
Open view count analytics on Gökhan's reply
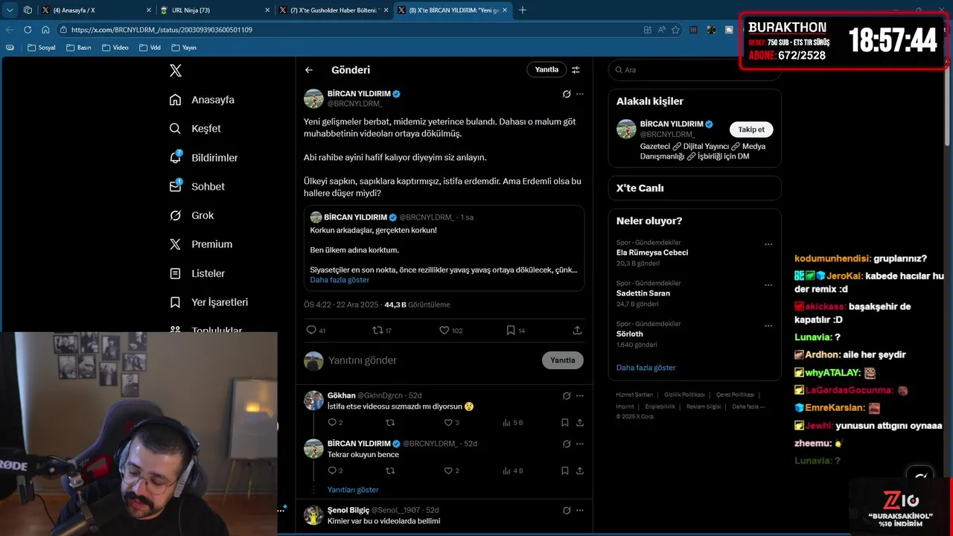(x=513, y=423)
